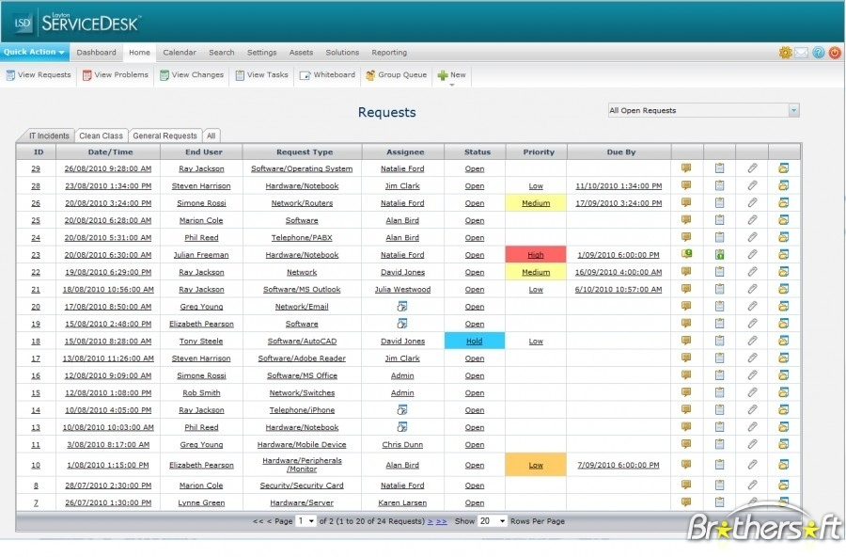Log out using the power icon
This screenshot has height=557, width=846.
coord(834,54)
